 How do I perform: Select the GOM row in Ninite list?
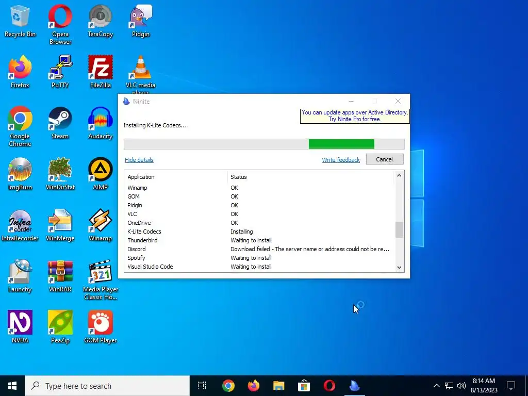[259, 196]
